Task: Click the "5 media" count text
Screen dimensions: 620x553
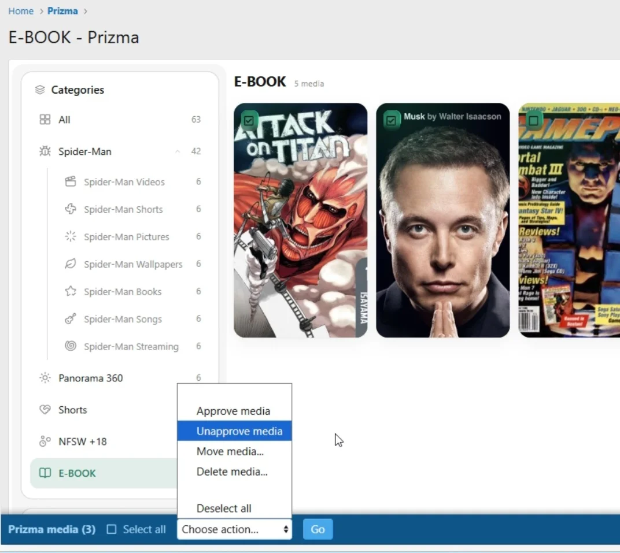Action: point(309,84)
